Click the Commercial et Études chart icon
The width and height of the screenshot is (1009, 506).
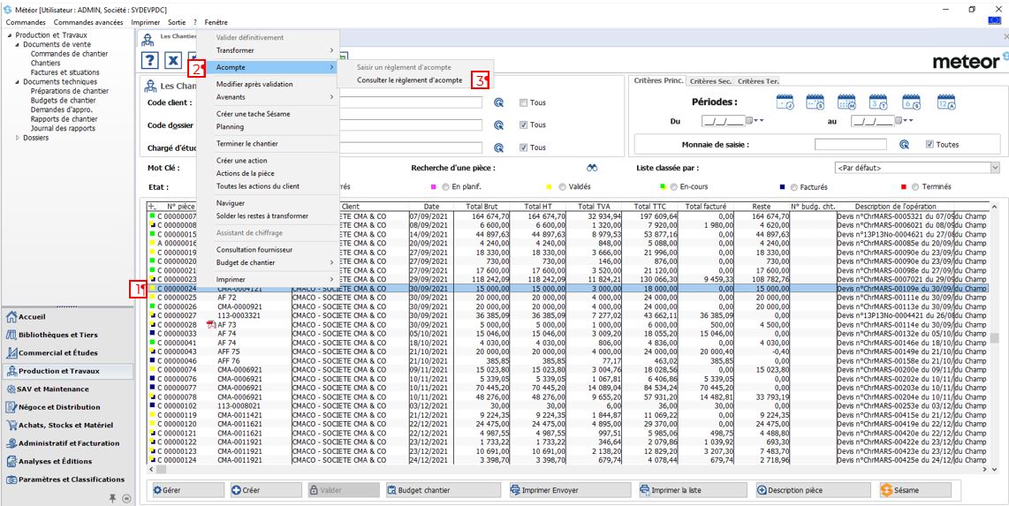pos(11,353)
